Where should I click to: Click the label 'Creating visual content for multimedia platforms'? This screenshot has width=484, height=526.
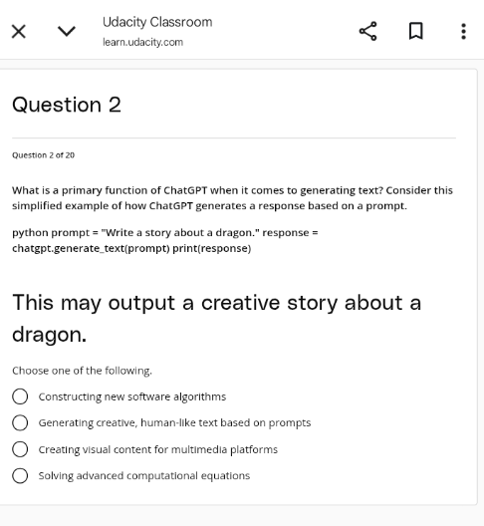[x=158, y=449]
